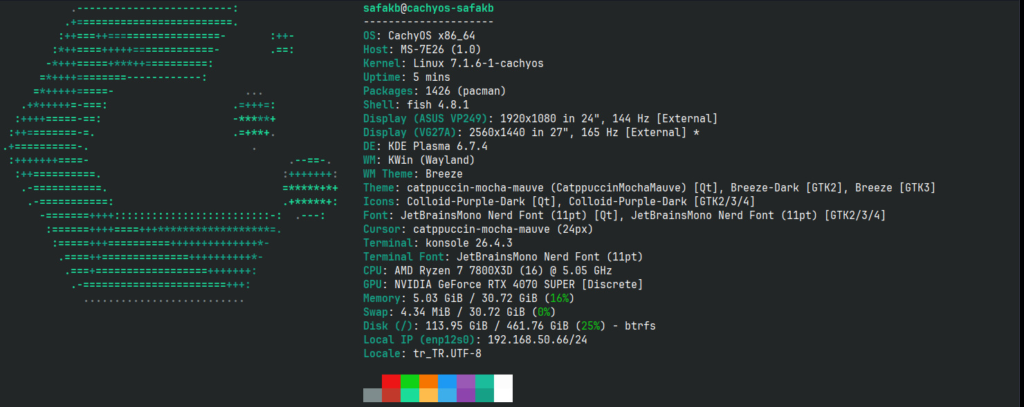Select the Packages line 1426 (pacman)
The image size is (1024, 407).
click(x=435, y=91)
